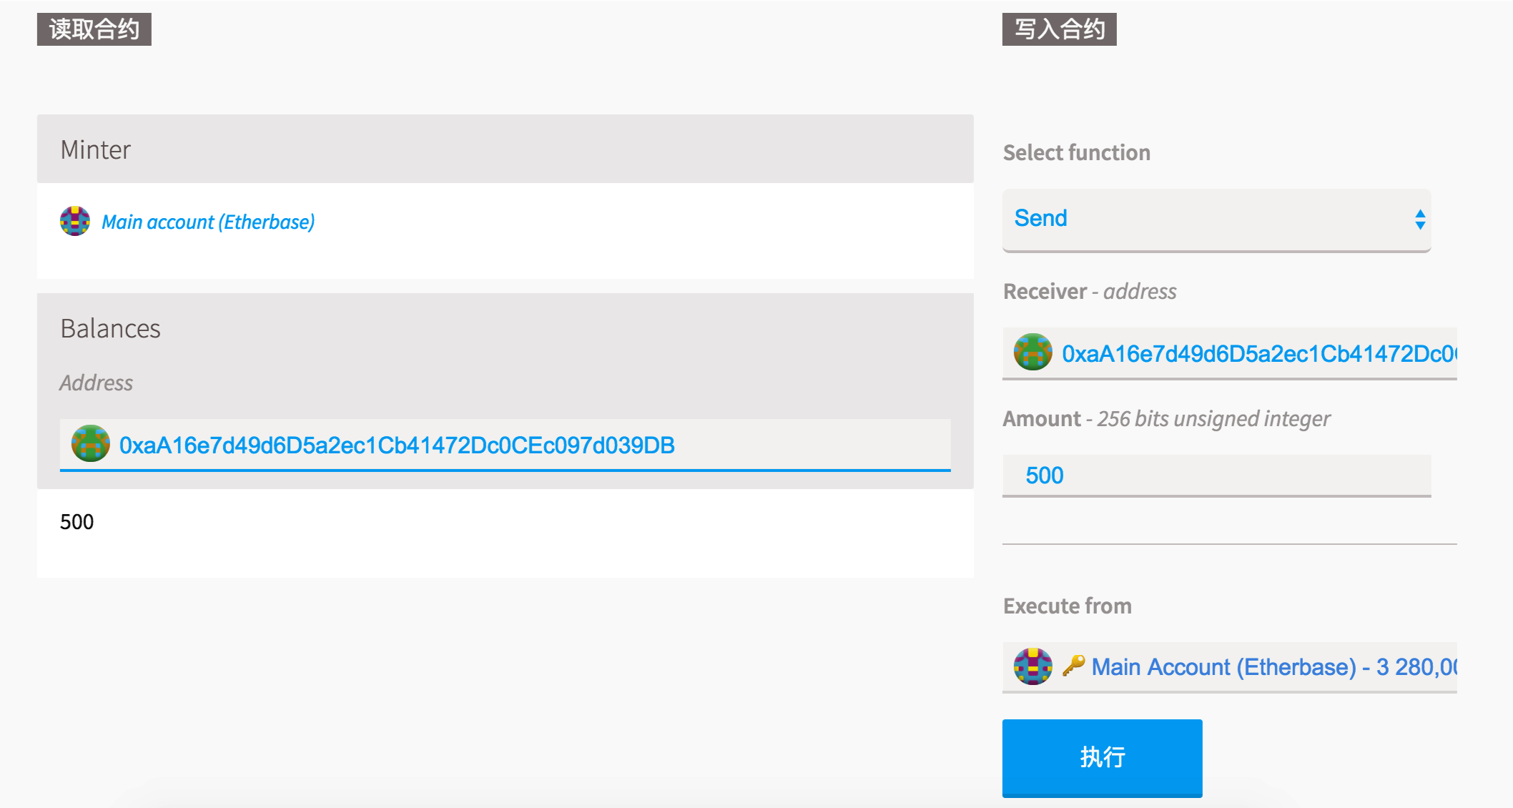Click the Minter account identicon

pyautogui.click(x=75, y=221)
